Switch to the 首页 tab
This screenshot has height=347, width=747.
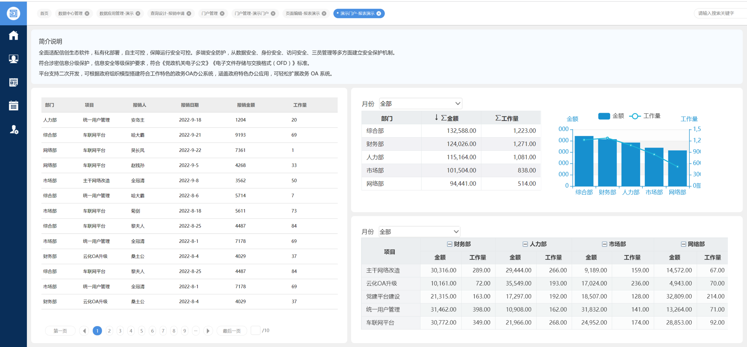coord(44,14)
